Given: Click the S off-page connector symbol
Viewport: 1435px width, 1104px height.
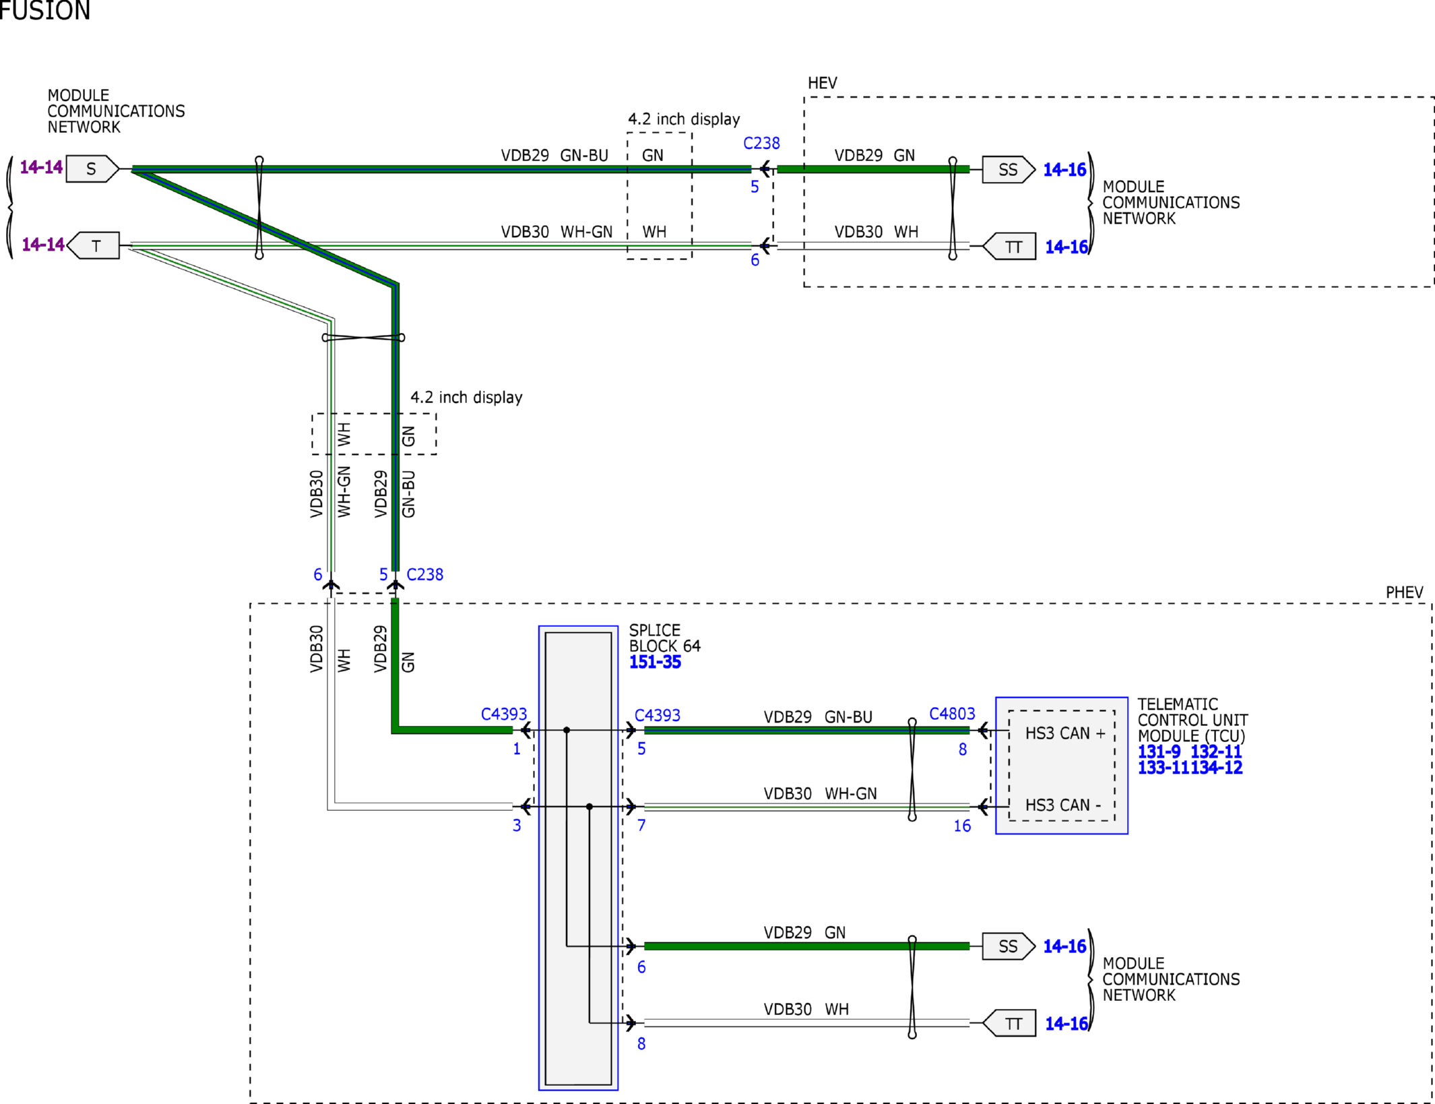Looking at the screenshot, I should click(x=92, y=168).
